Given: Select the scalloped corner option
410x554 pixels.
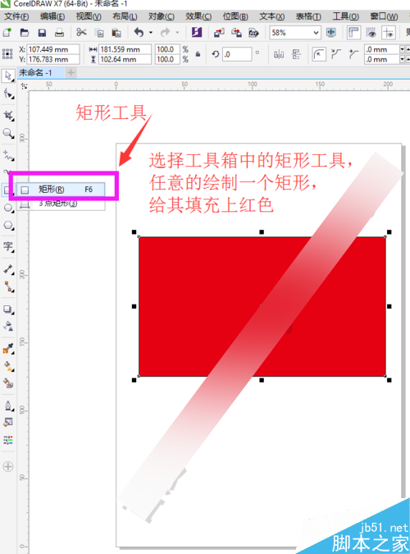Looking at the screenshot, I should click(336, 54).
